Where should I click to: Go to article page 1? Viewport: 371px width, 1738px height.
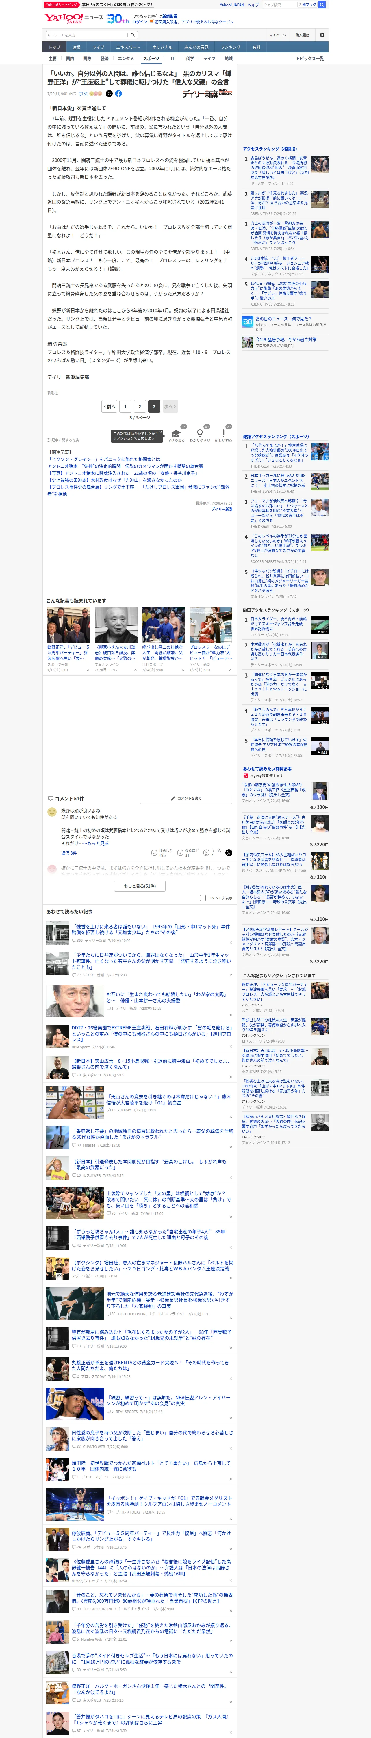click(x=125, y=406)
